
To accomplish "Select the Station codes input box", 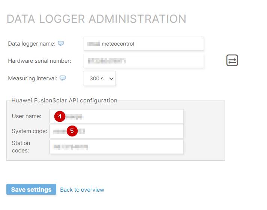I will pyautogui.click(x=117, y=147).
